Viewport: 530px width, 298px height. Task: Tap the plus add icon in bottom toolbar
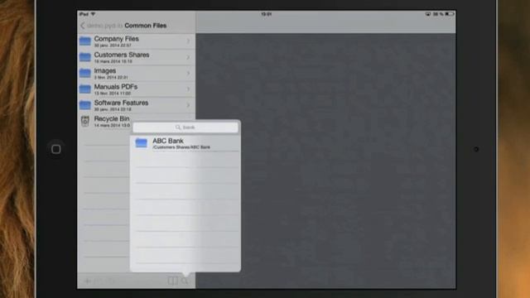click(87, 281)
